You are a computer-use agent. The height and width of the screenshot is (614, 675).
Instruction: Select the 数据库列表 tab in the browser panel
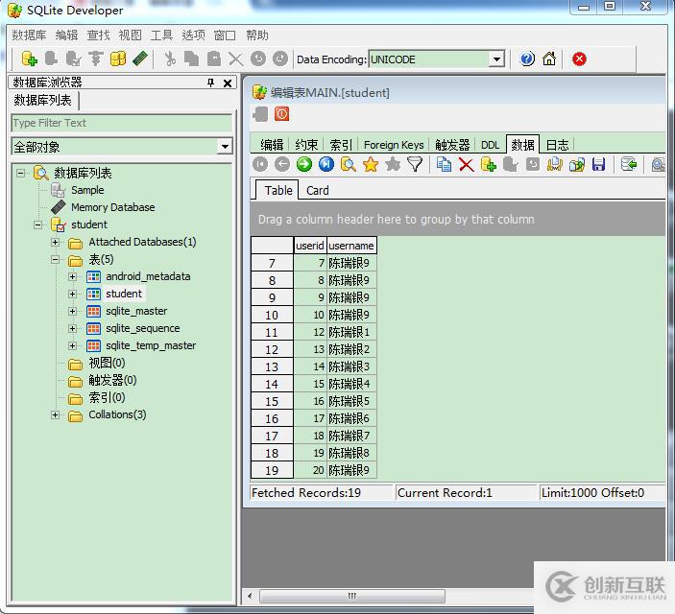42,100
